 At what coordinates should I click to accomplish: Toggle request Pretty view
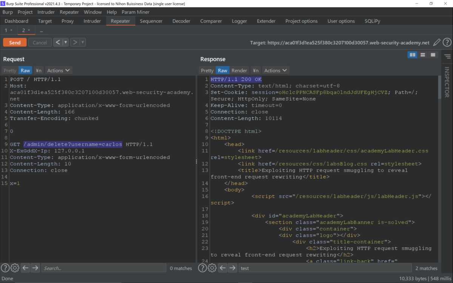10,71
